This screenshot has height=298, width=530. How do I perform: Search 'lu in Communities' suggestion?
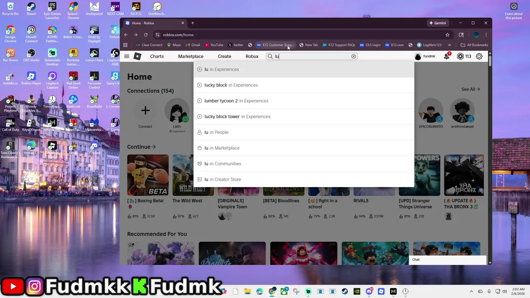[x=304, y=163]
